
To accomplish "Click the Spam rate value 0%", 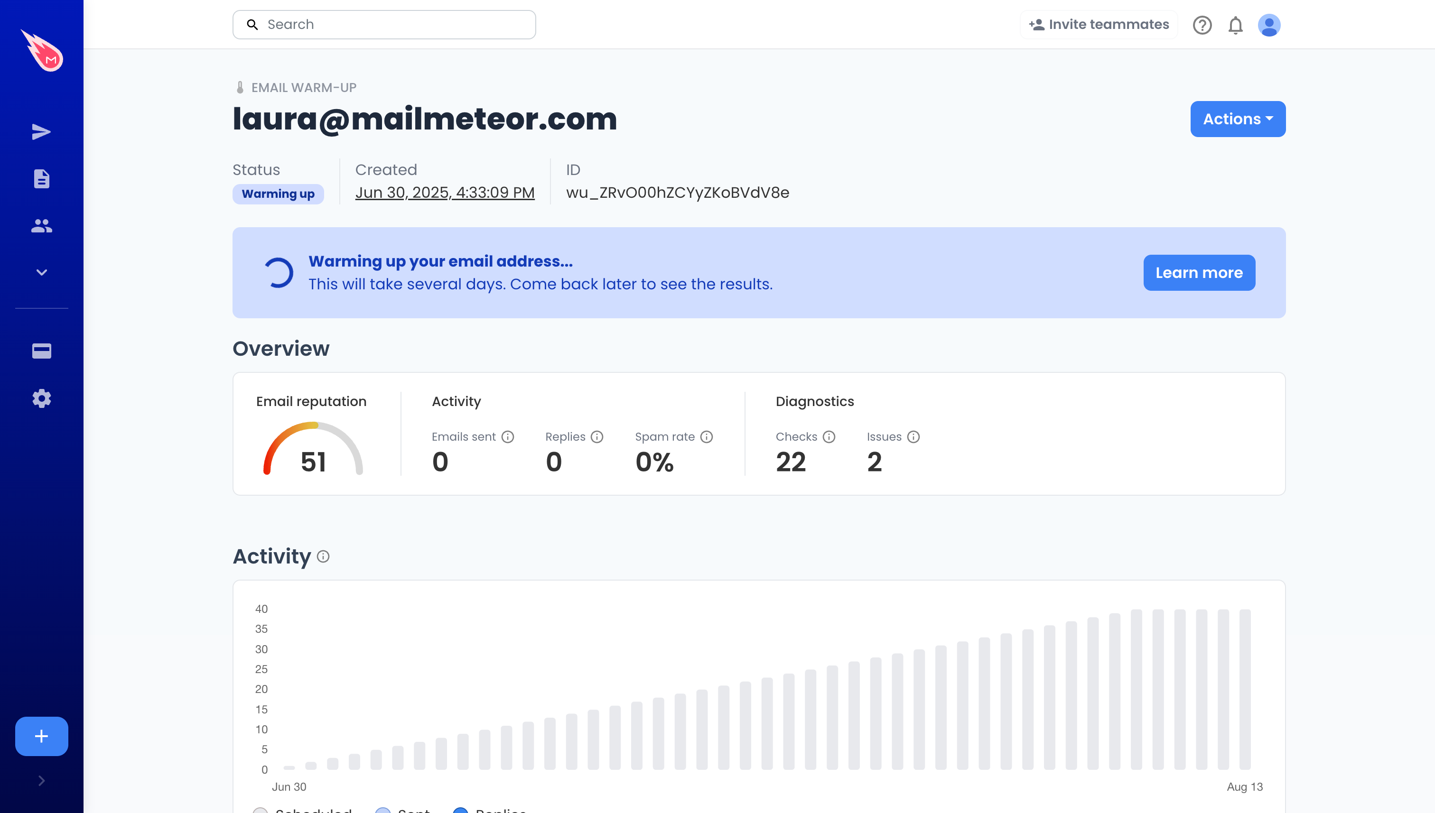I will 654,462.
